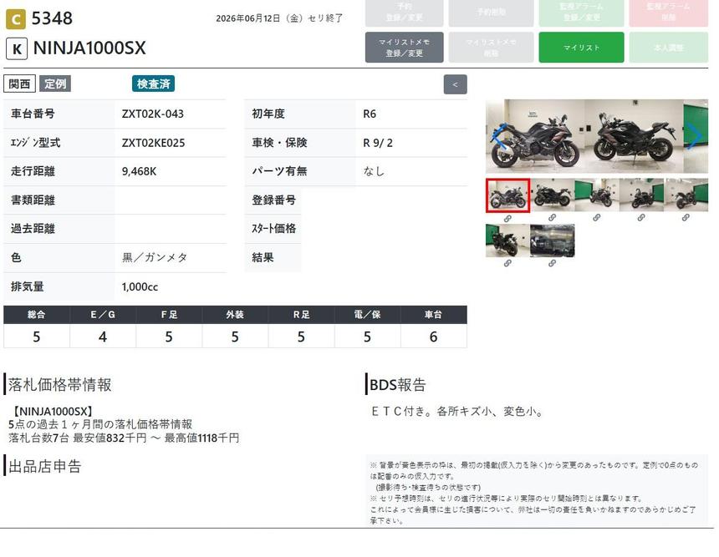Click the pale green 本人調整 button
Image resolution: width=719 pixels, height=557 pixels.
(669, 47)
